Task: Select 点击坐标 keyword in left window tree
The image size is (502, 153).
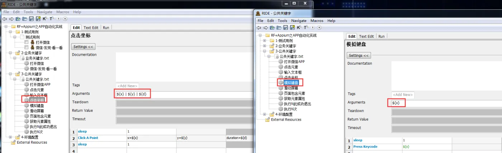Action: [37, 100]
